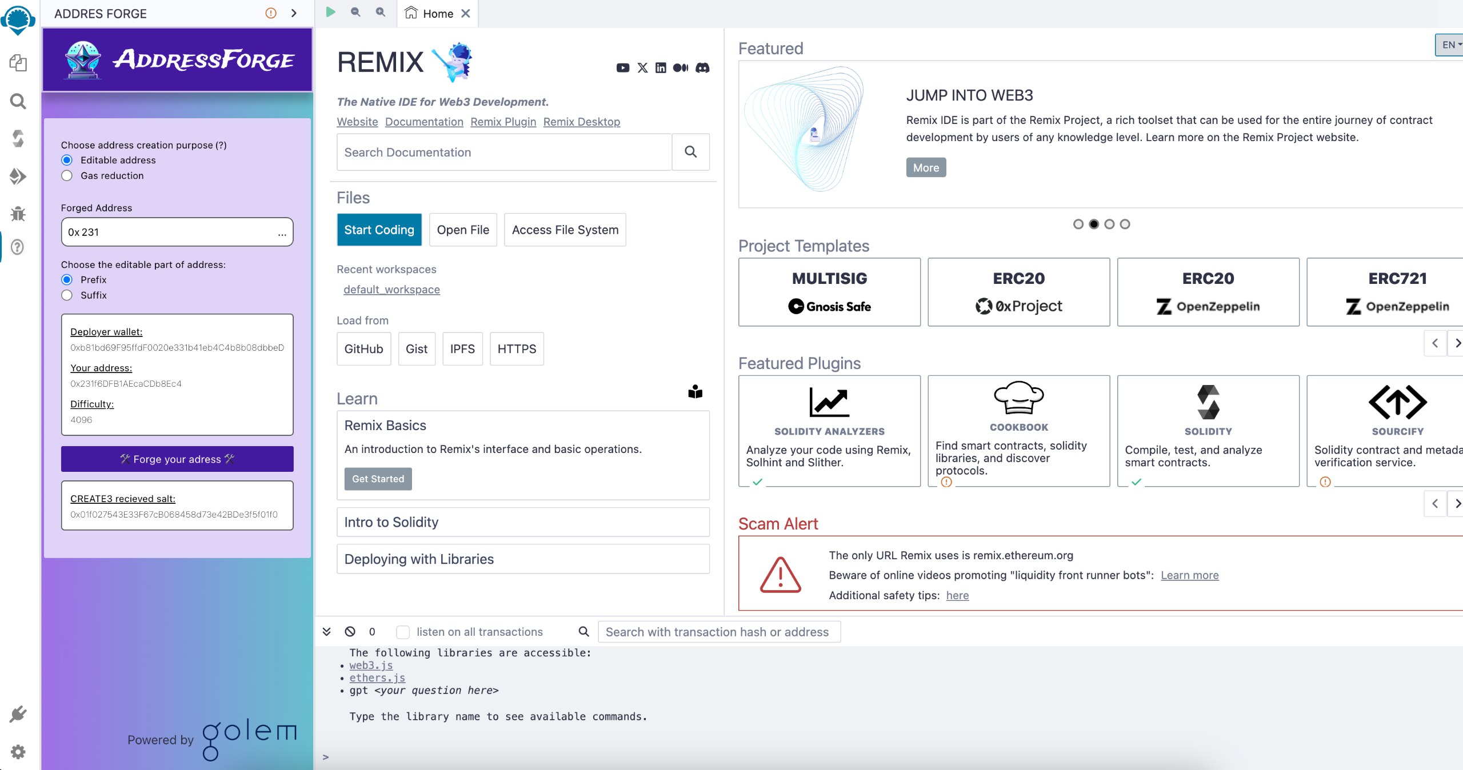Open the File Explorer sidebar icon
The width and height of the screenshot is (1463, 770).
[18, 63]
